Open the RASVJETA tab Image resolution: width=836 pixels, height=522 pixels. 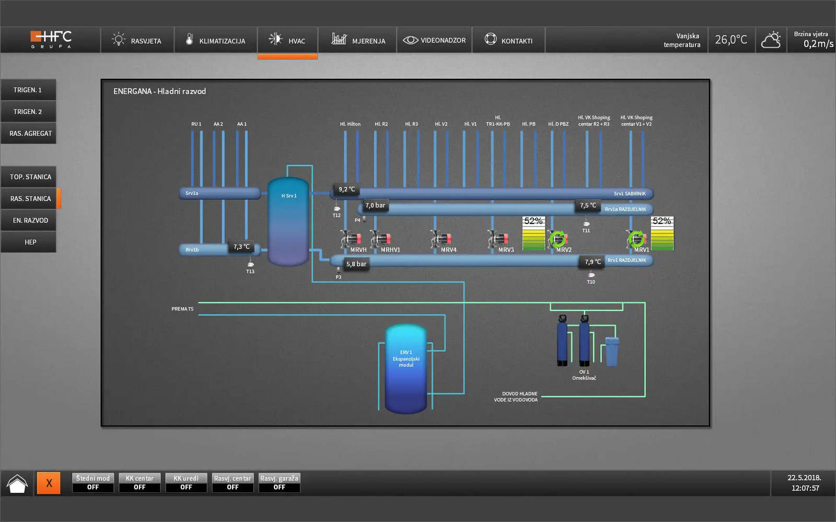point(137,41)
